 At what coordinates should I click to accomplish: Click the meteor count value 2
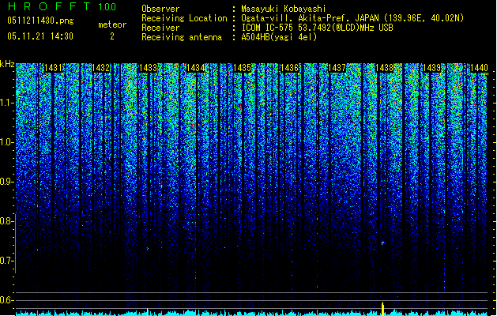pos(112,36)
